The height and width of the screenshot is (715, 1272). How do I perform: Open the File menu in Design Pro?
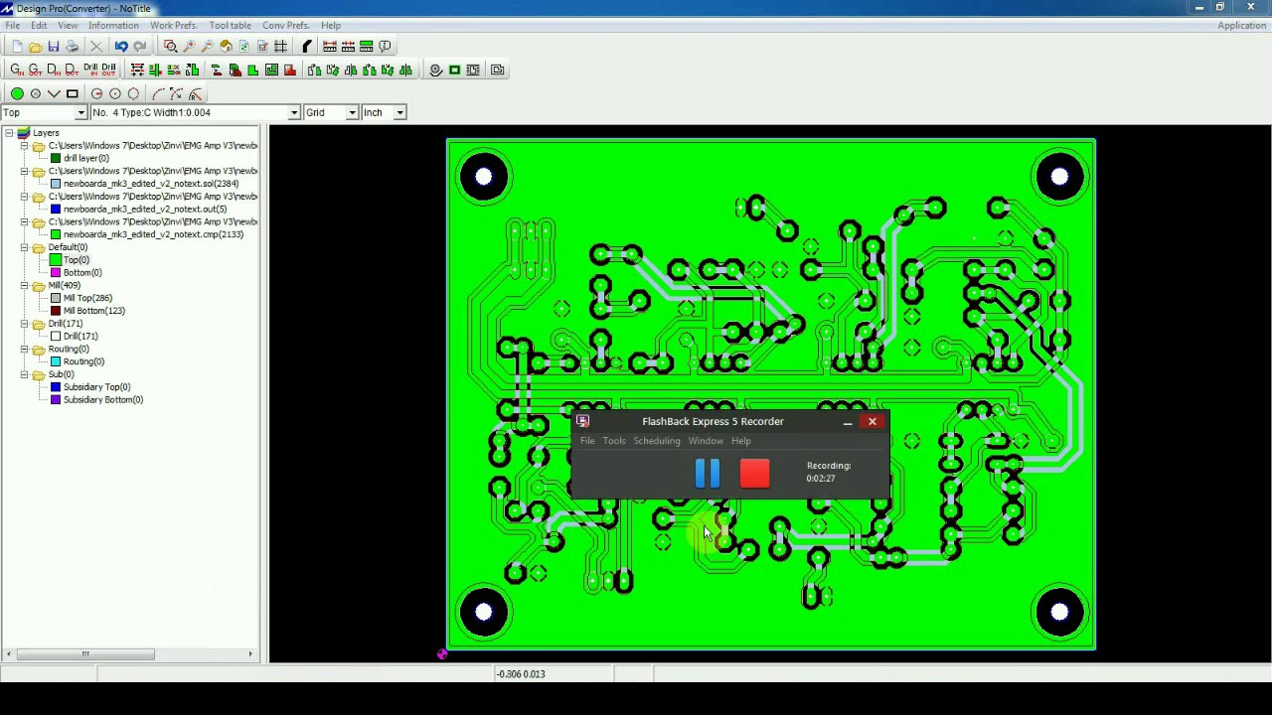[x=13, y=25]
